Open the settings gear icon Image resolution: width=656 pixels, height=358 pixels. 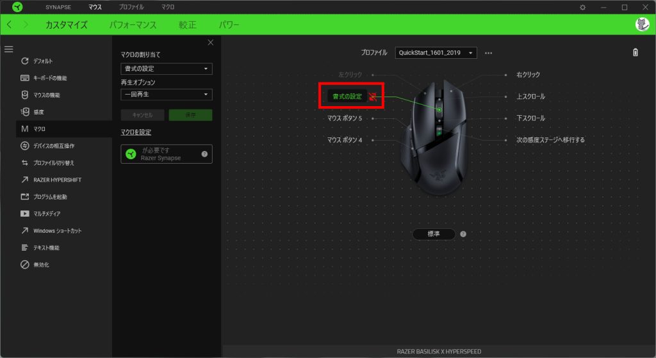[x=582, y=8]
